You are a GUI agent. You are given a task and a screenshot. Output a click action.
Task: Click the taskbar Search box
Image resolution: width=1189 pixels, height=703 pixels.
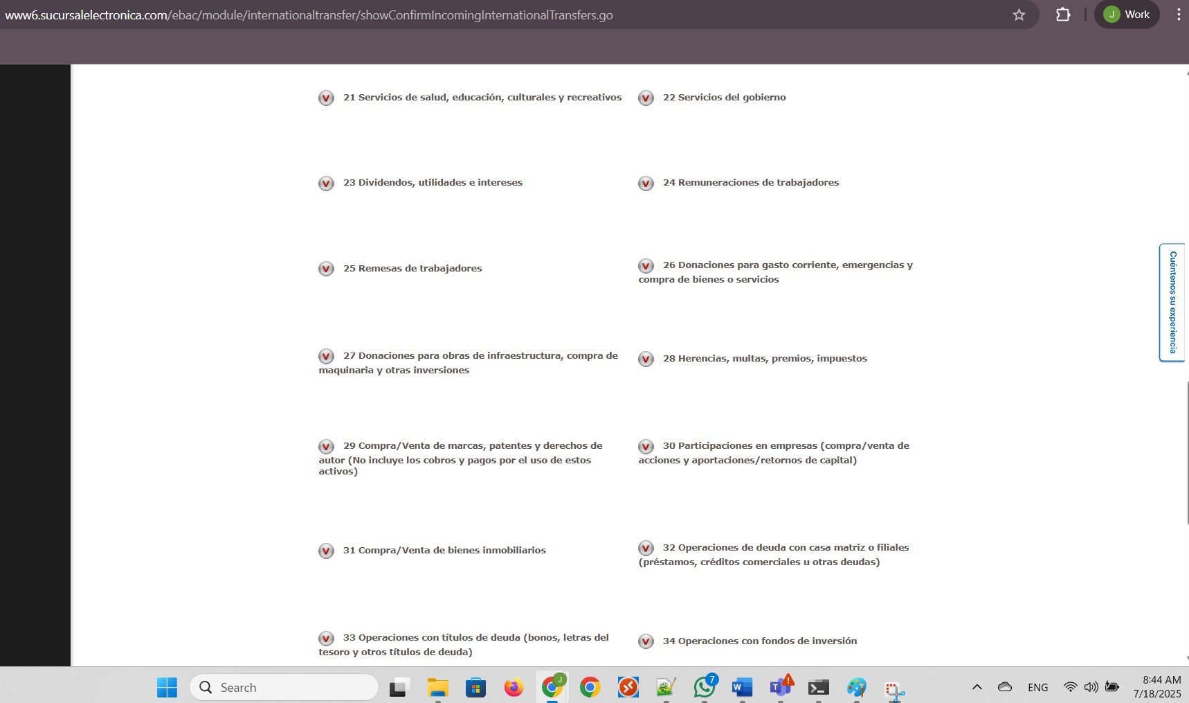pos(284,687)
